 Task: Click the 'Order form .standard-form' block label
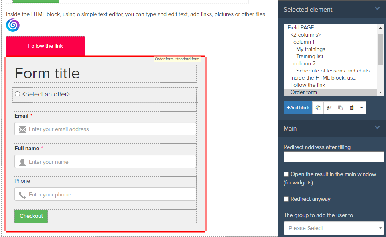177,59
